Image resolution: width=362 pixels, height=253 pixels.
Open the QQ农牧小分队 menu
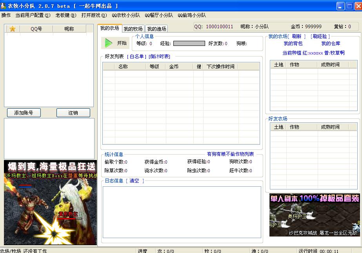pos(126,15)
